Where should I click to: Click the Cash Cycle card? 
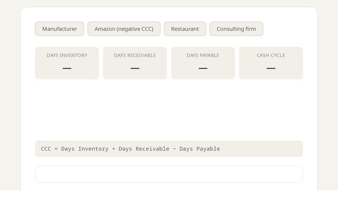[x=271, y=63]
